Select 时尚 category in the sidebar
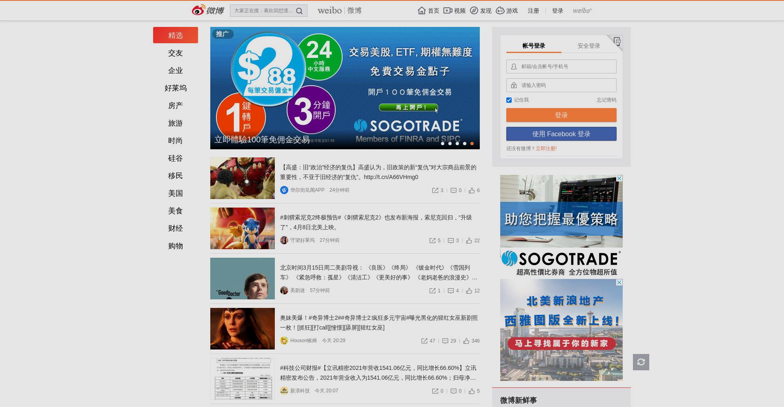Image resolution: width=784 pixels, height=407 pixels. (176, 141)
